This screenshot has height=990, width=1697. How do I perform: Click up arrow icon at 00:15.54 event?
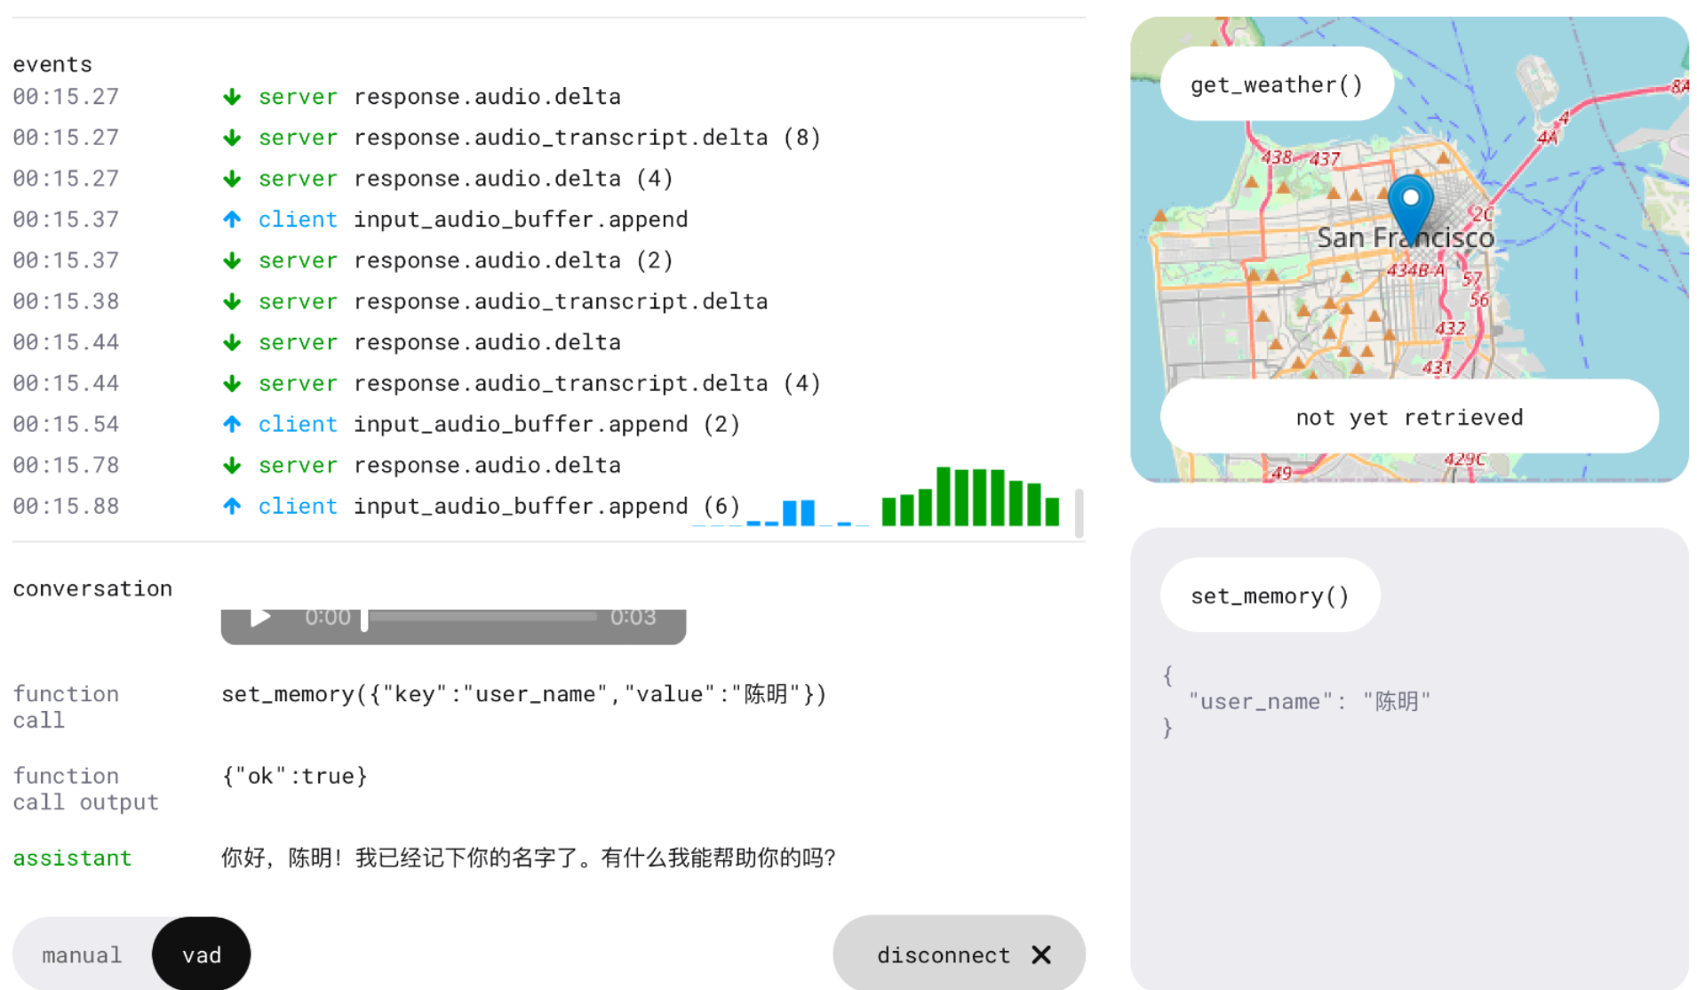(232, 424)
